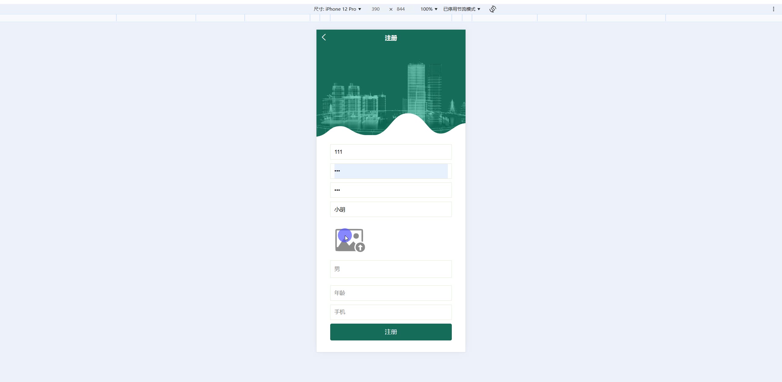Focus the username field containing 111
This screenshot has width=782, height=382.
point(391,152)
